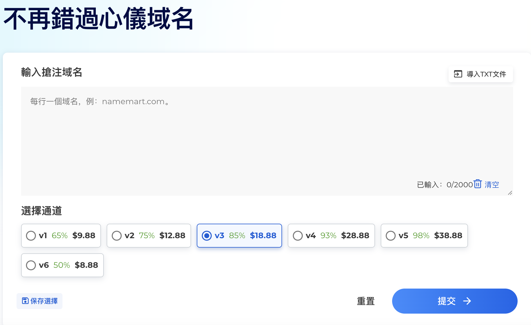The image size is (531, 325).
Task: Select the v4 93% $28.88 channel
Action: [331, 236]
